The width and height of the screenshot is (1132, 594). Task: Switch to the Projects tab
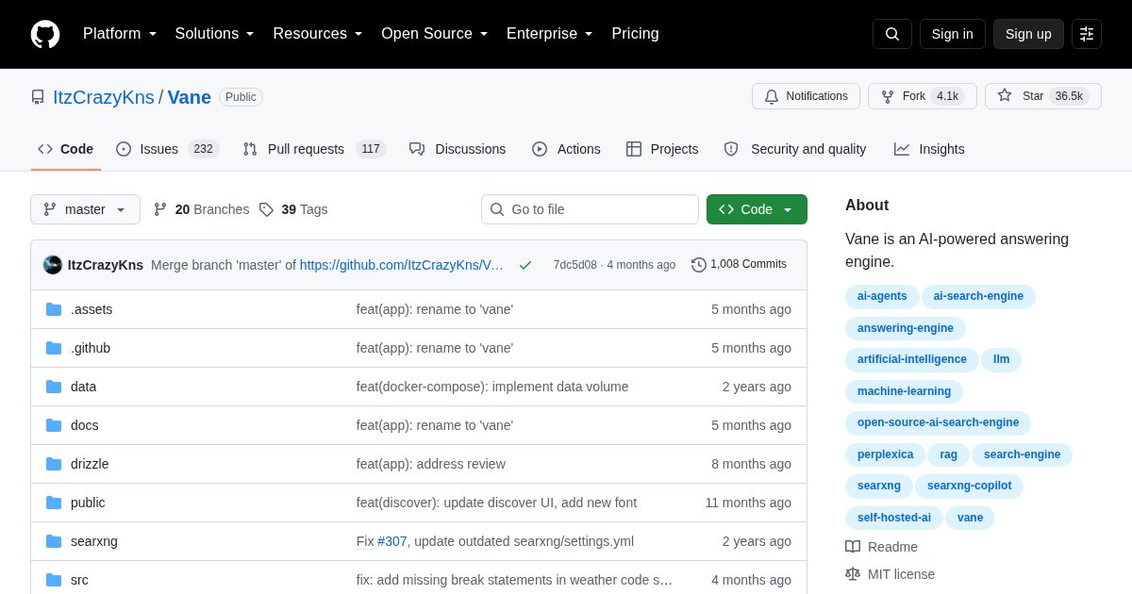(662, 149)
